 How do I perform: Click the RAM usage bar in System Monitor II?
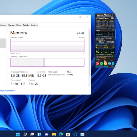[x=101, y=27]
